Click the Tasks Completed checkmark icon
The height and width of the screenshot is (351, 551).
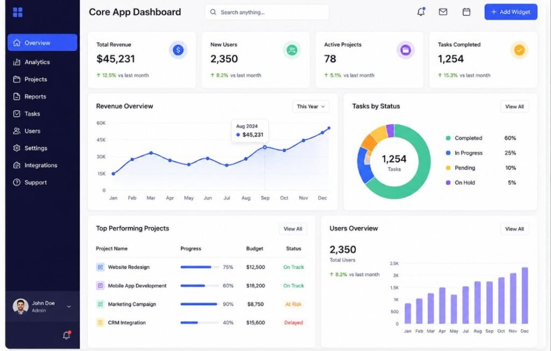(x=519, y=50)
